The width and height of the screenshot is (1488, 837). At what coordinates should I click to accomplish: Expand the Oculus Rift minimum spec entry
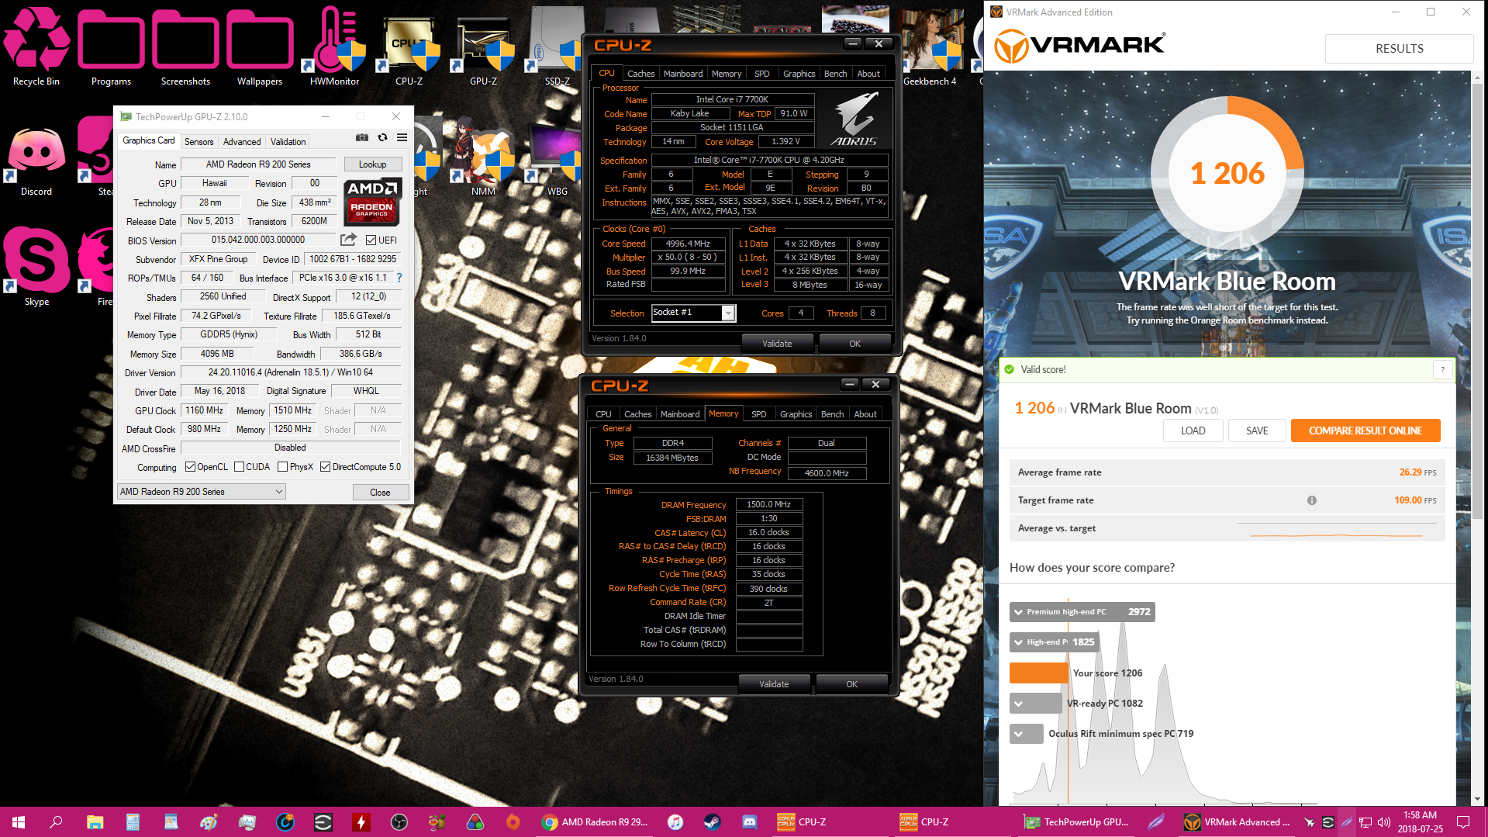click(1019, 734)
